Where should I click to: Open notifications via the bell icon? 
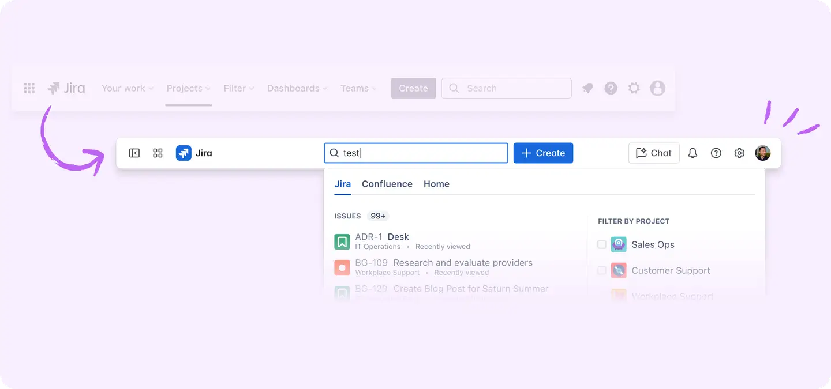692,153
